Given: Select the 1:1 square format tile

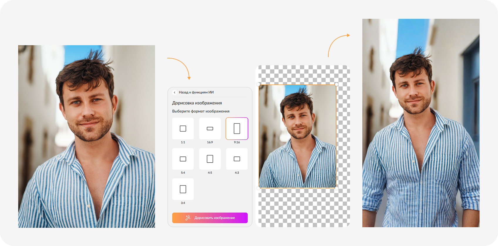Looking at the screenshot, I should coord(183,129).
